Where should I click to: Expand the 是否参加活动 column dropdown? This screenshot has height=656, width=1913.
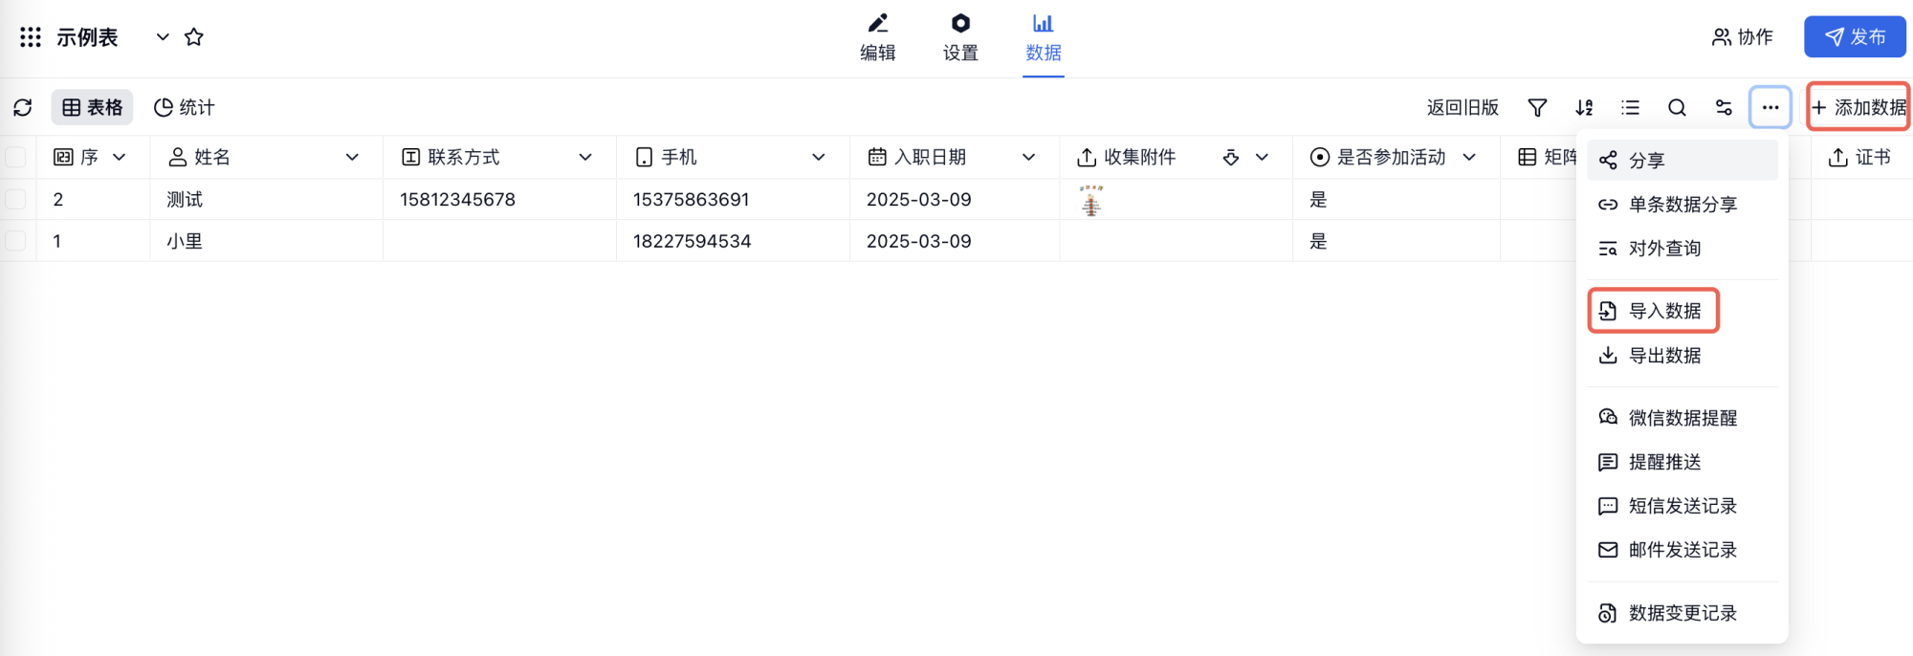[1469, 157]
